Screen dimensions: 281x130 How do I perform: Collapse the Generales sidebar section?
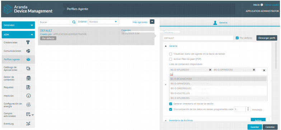18,25
